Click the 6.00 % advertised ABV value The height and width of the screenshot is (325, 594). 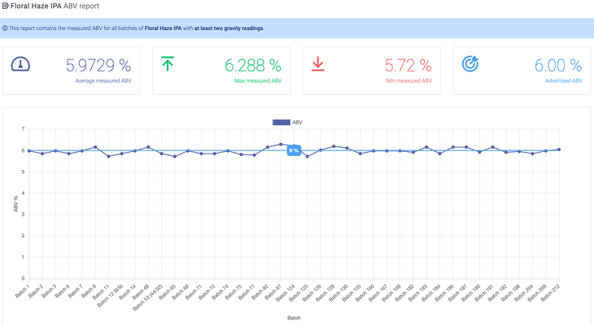pos(557,66)
